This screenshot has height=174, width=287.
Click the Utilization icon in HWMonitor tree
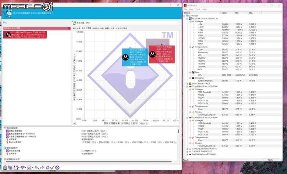(193, 78)
